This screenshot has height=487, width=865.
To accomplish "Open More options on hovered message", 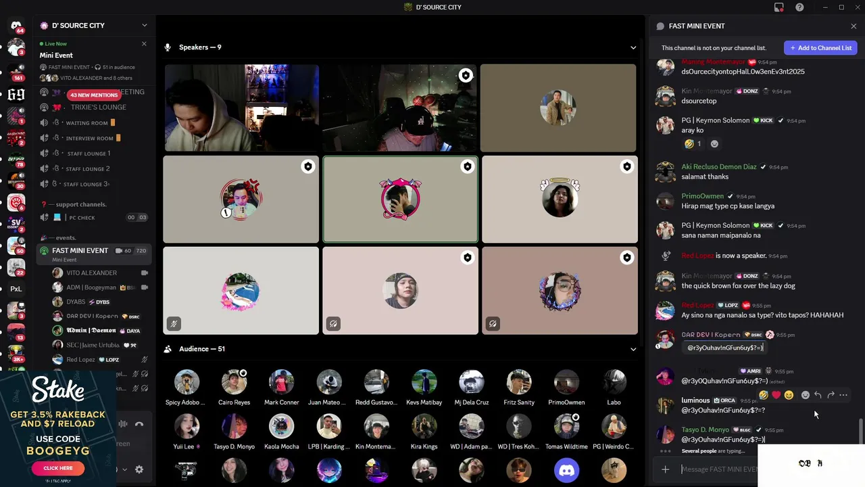I will [843, 395].
